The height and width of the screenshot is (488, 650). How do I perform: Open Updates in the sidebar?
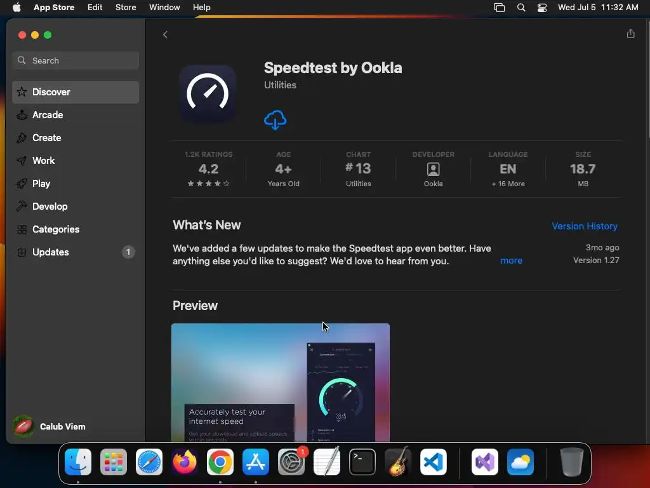[76, 252]
